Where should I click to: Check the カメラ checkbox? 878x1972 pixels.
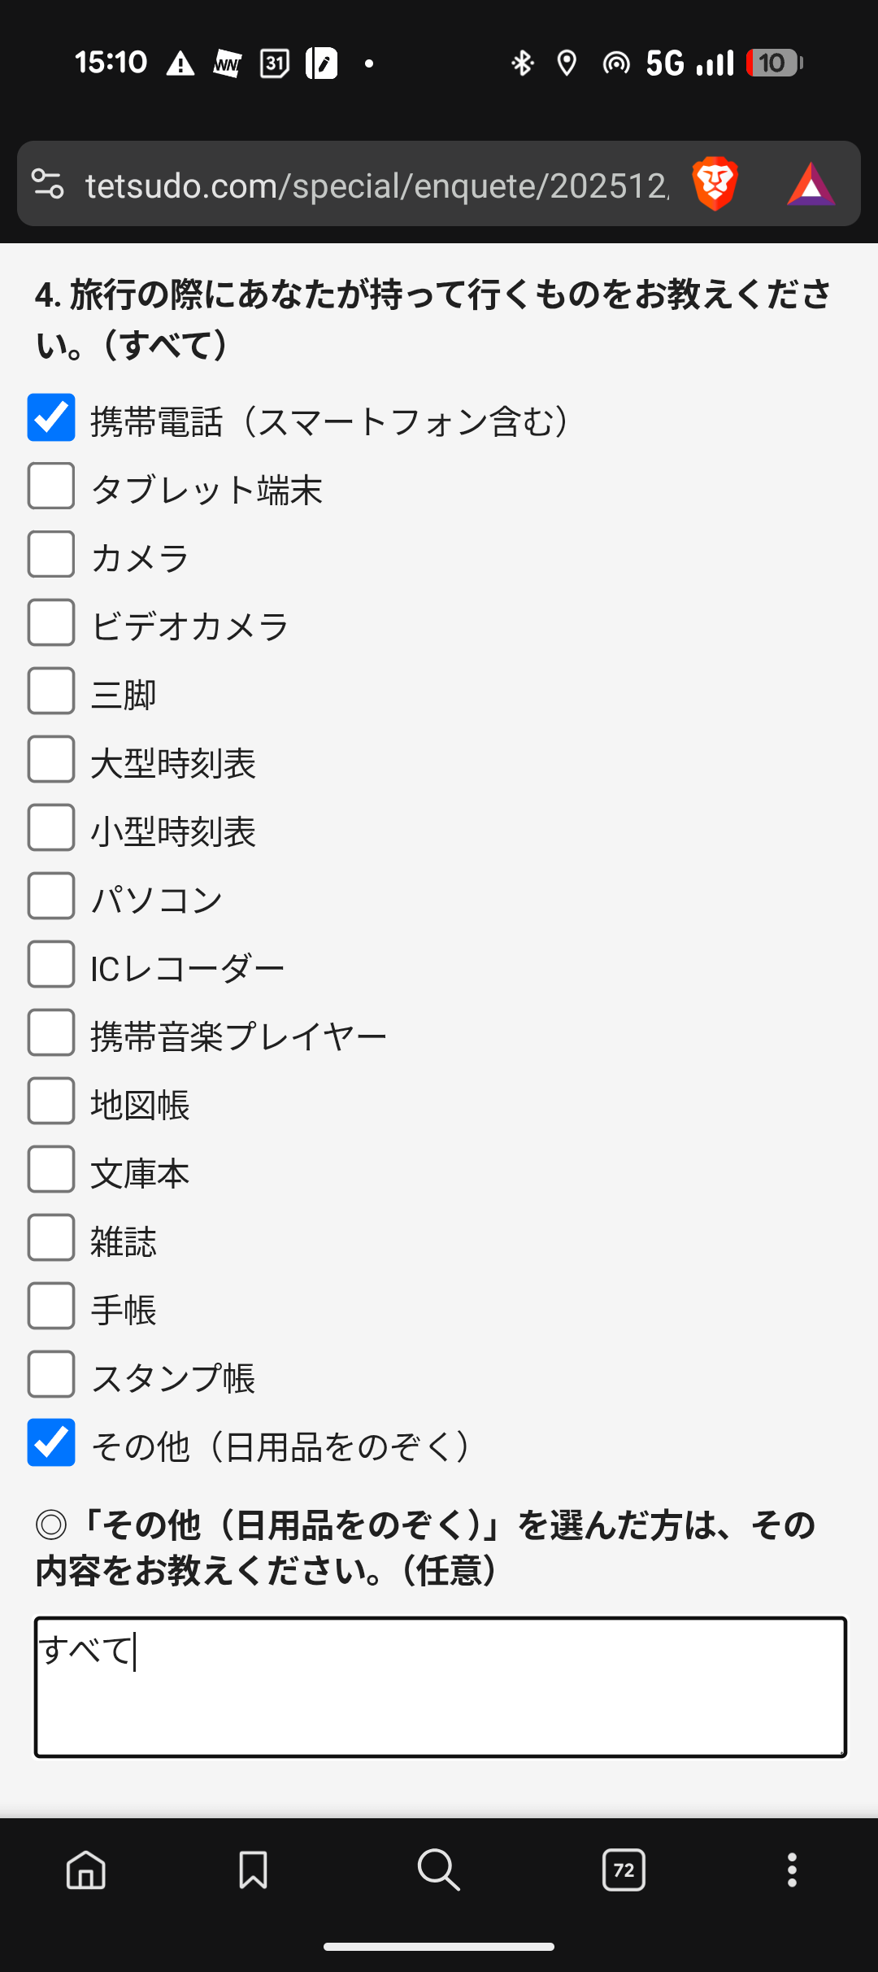tap(51, 555)
